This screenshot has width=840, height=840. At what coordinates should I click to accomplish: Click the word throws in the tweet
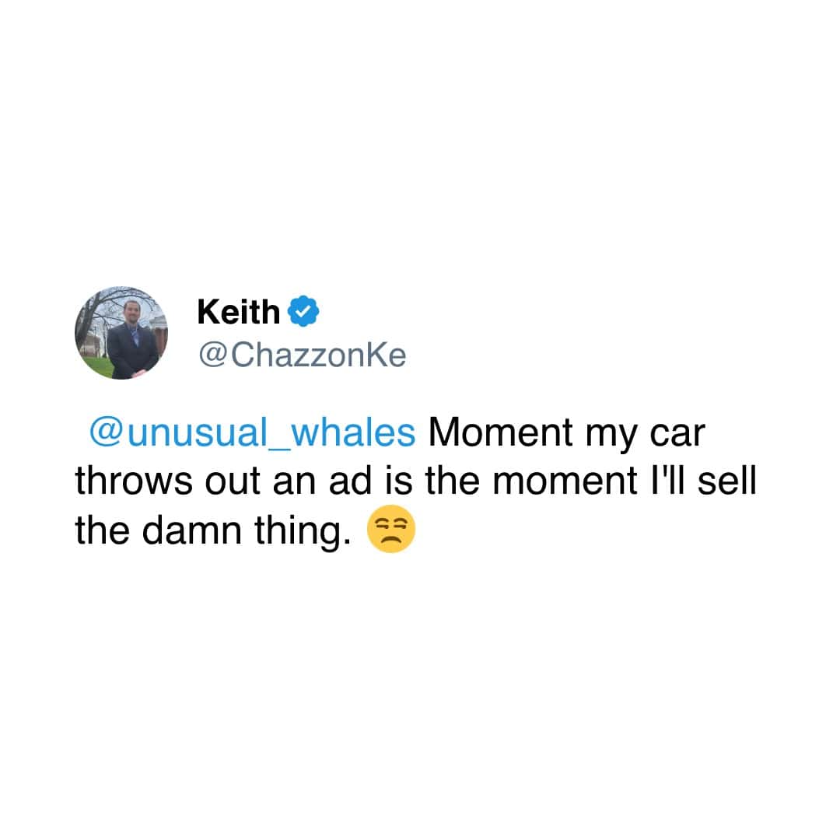pyautogui.click(x=134, y=481)
